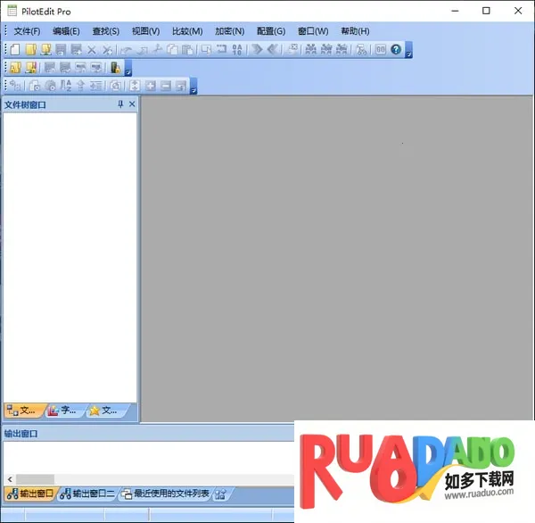Click the first FTP icon in second toolbar

[x=15, y=68]
